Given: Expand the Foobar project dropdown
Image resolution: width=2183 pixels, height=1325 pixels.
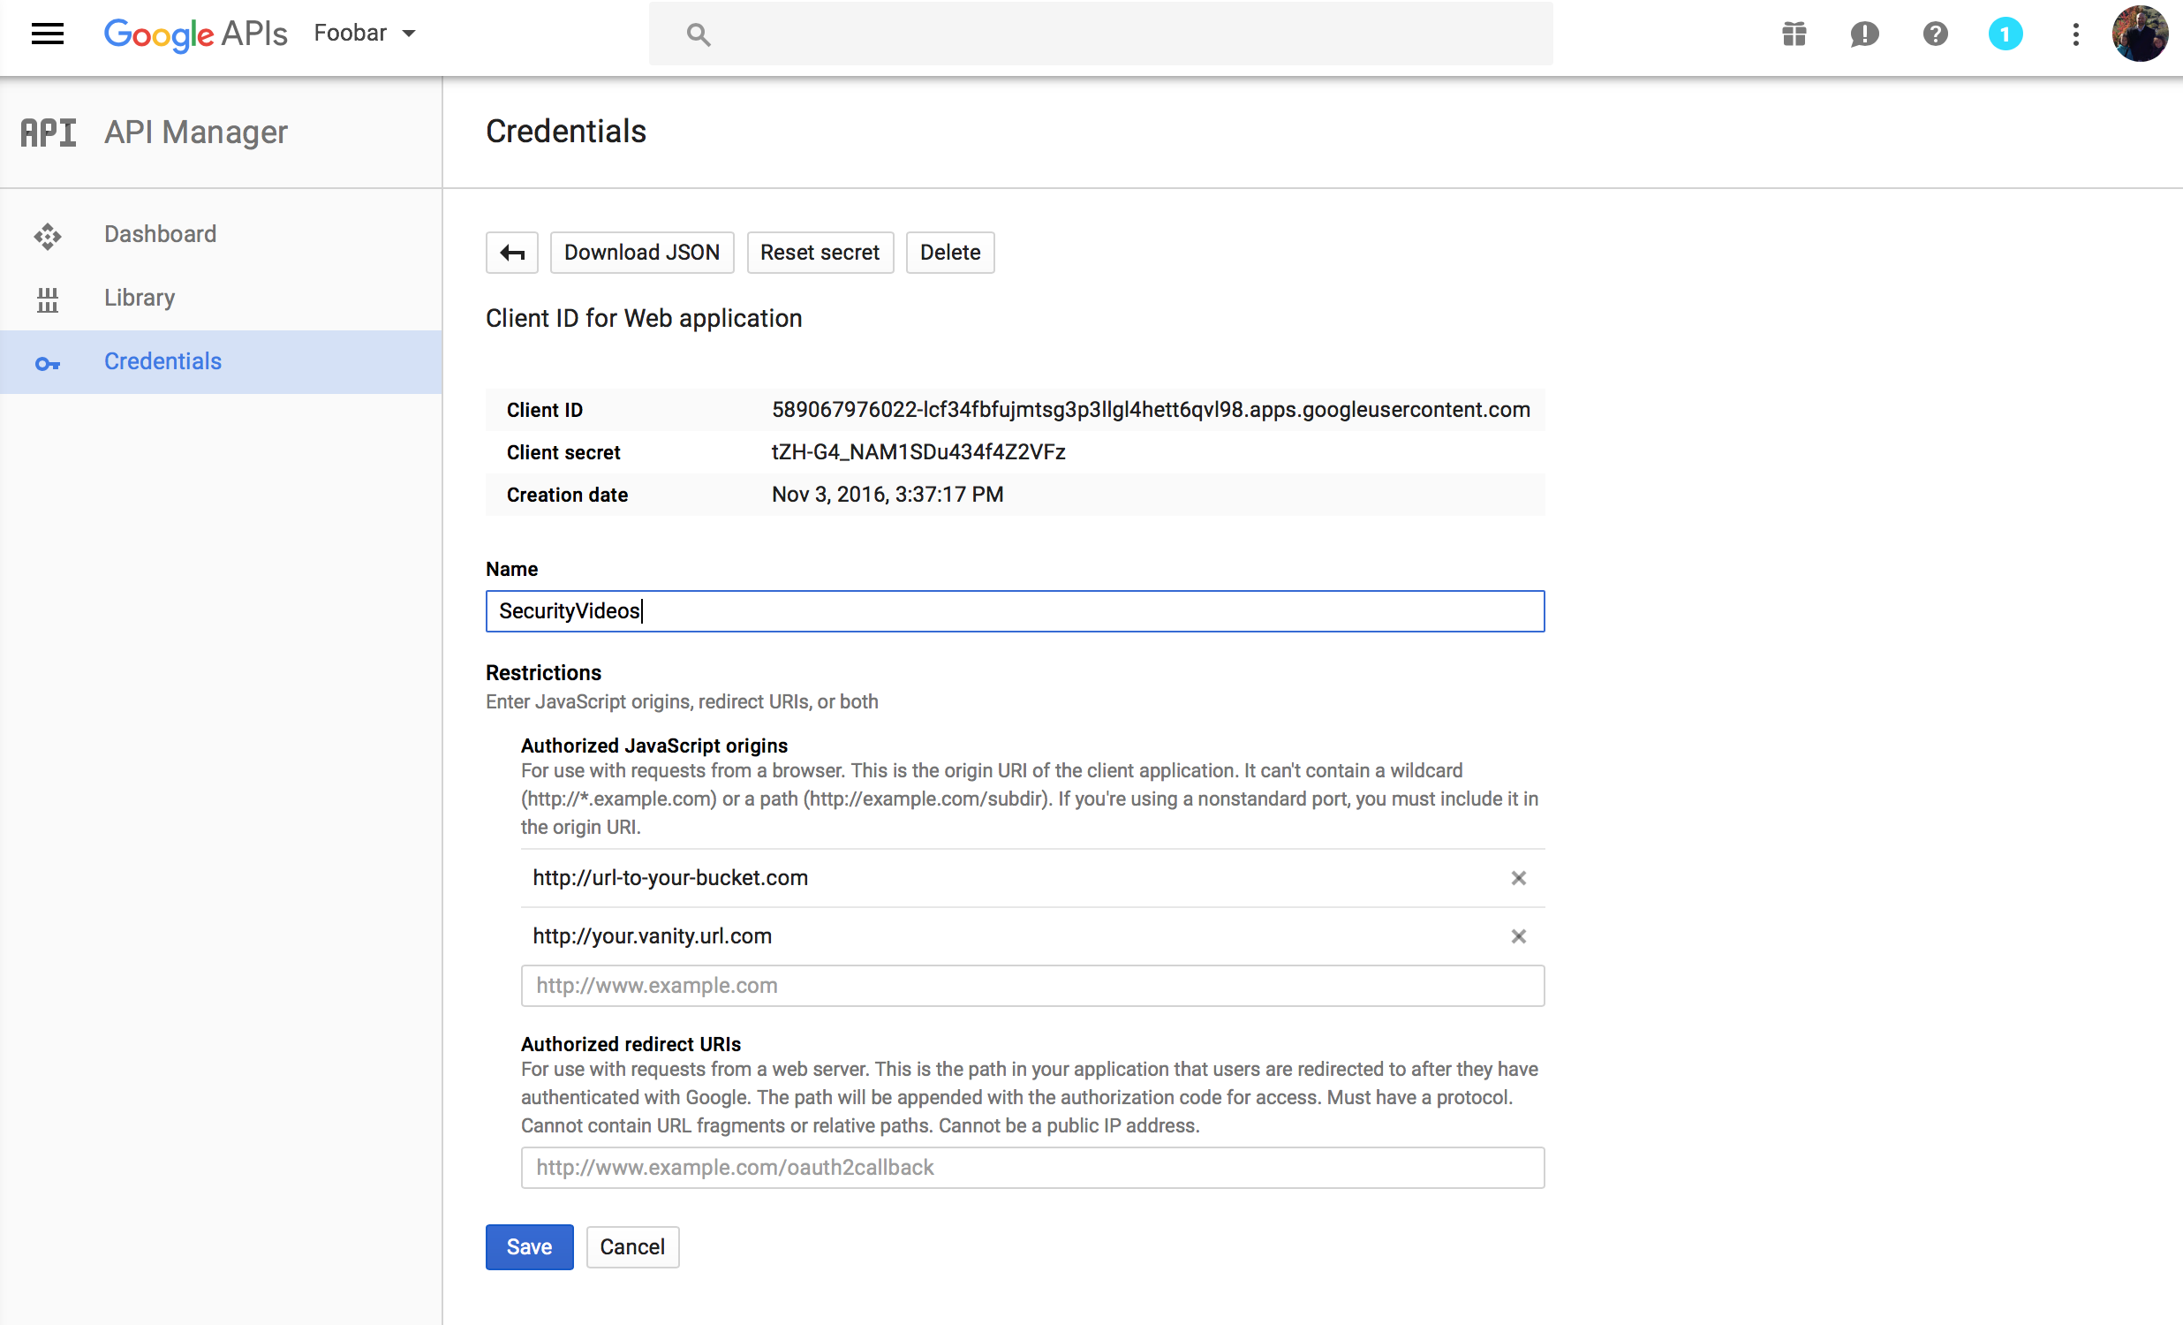Looking at the screenshot, I should (x=364, y=34).
